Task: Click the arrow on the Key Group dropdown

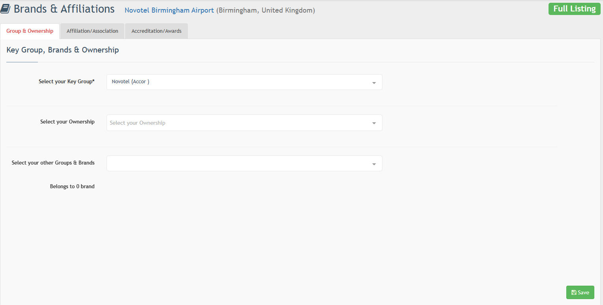Action: click(374, 83)
